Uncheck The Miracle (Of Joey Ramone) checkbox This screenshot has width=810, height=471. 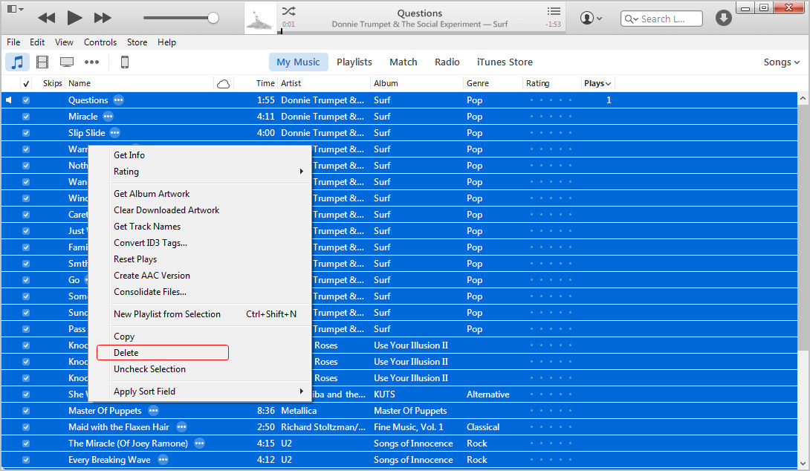pos(26,443)
